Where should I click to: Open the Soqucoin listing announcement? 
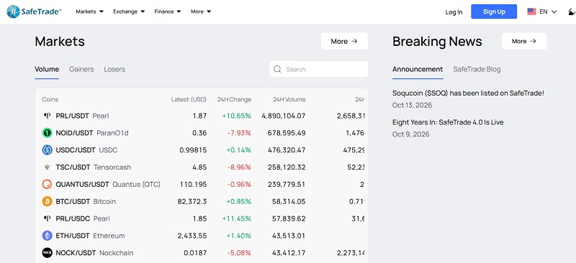click(469, 93)
